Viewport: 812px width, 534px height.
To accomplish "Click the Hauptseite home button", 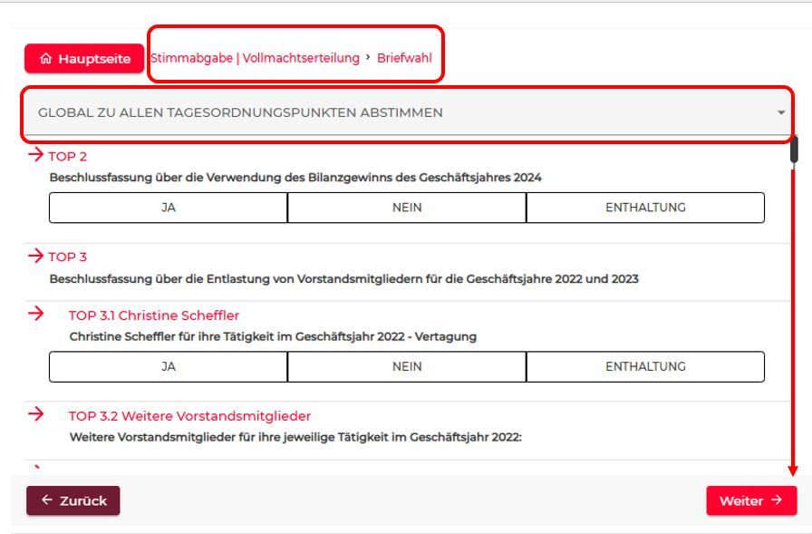I will [x=84, y=59].
